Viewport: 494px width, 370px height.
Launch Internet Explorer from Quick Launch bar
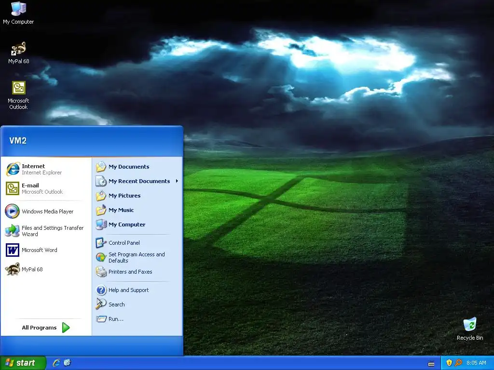tap(56, 363)
